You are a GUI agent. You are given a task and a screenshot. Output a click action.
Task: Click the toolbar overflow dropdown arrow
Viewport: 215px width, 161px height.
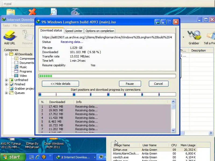(183, 37)
